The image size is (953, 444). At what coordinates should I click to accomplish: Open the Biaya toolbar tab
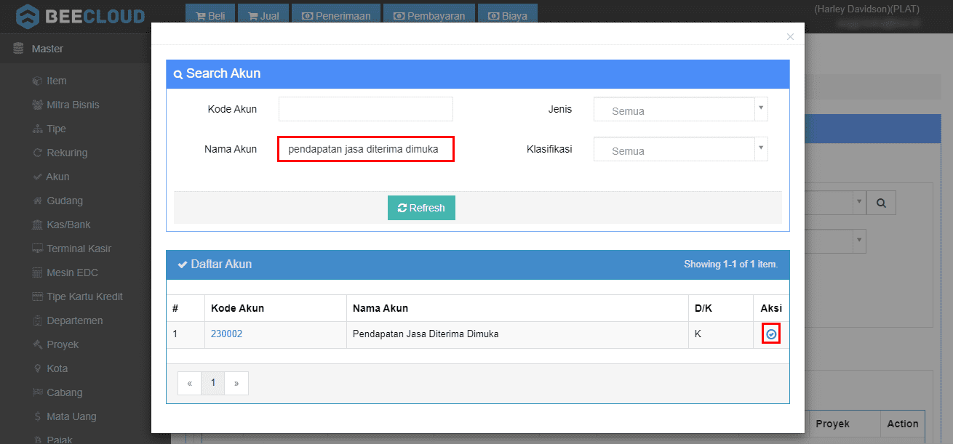click(508, 15)
